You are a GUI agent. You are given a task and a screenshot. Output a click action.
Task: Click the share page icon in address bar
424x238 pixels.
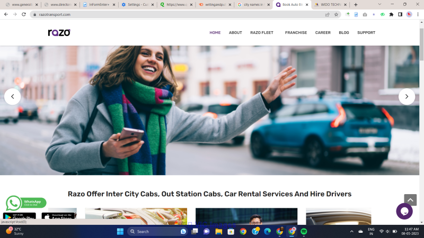pyautogui.click(x=327, y=15)
